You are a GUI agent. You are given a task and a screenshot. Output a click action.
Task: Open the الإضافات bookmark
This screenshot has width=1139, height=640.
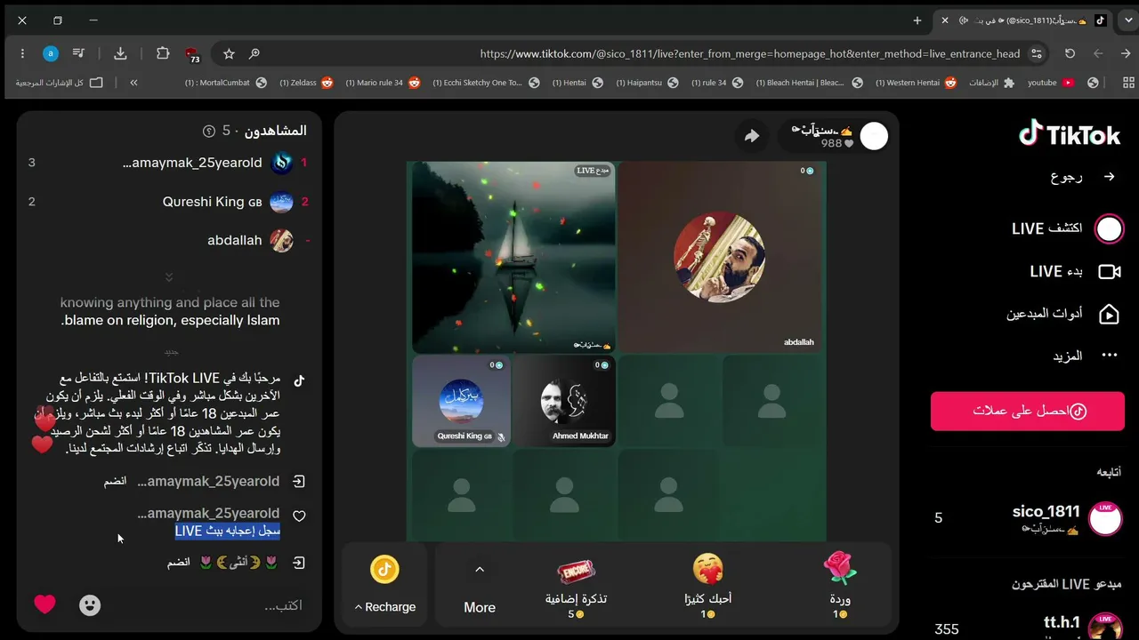coord(990,83)
